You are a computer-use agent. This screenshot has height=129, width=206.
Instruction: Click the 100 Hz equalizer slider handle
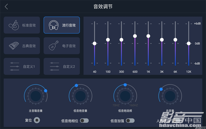click(108, 40)
